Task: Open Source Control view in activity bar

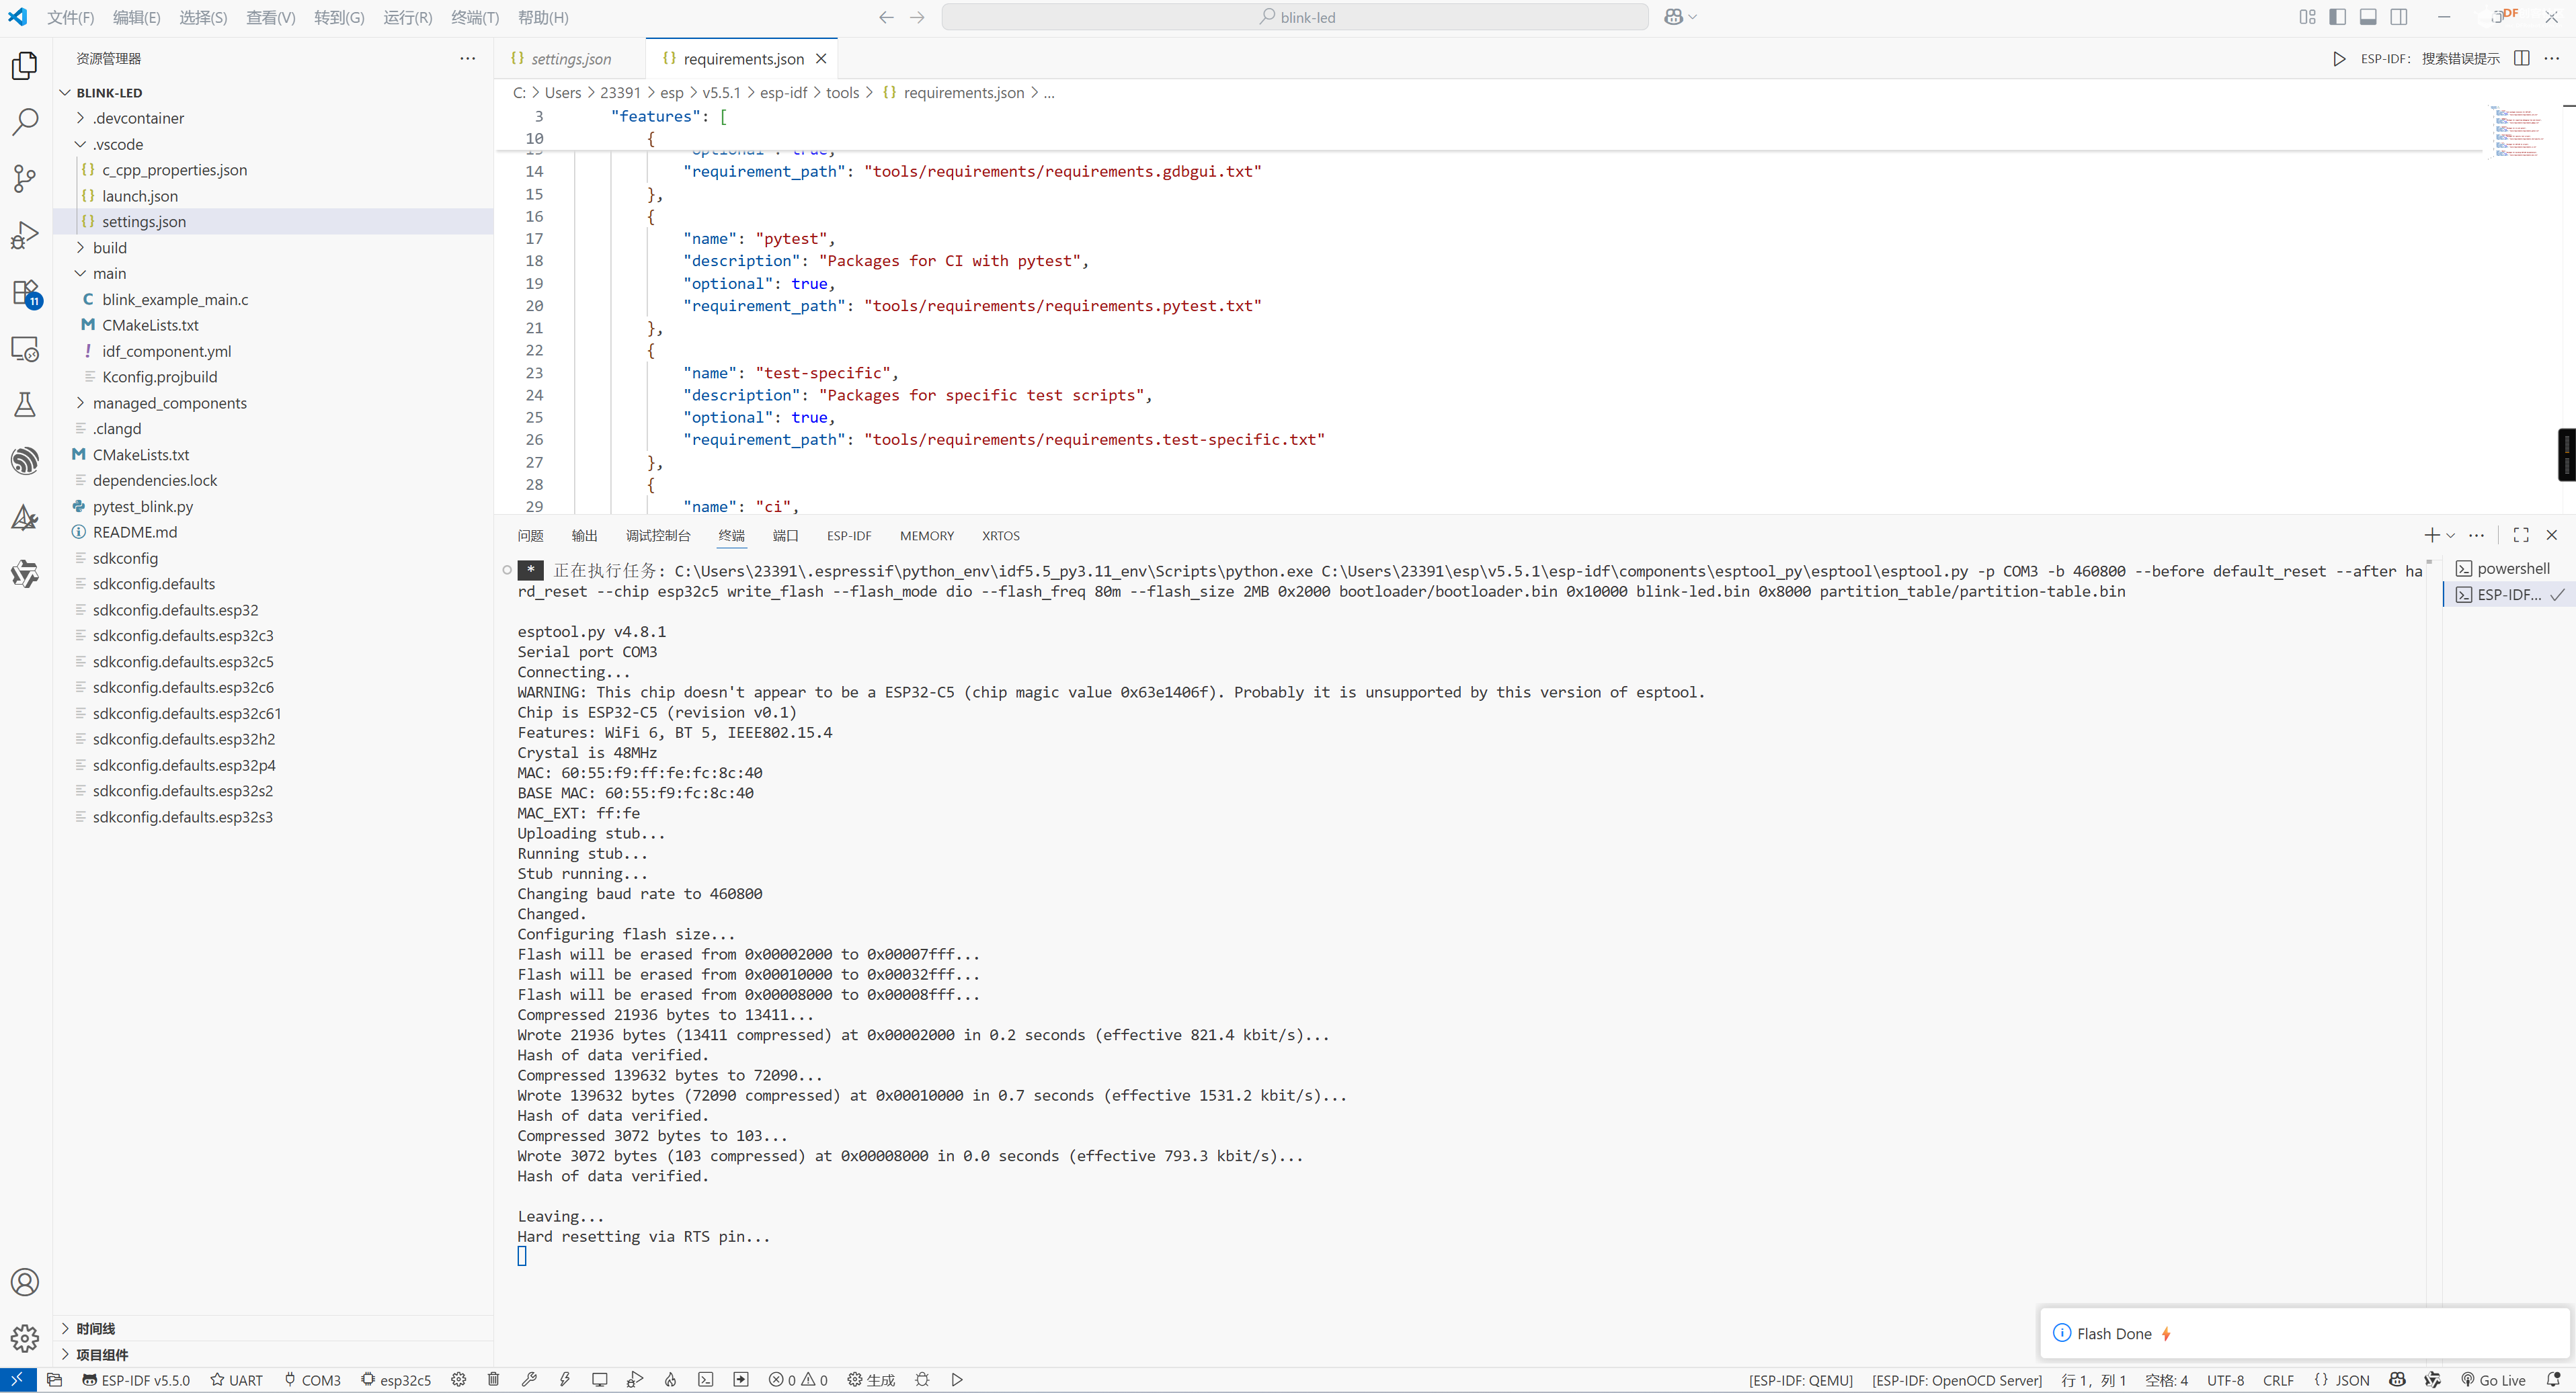Action: pos(25,179)
